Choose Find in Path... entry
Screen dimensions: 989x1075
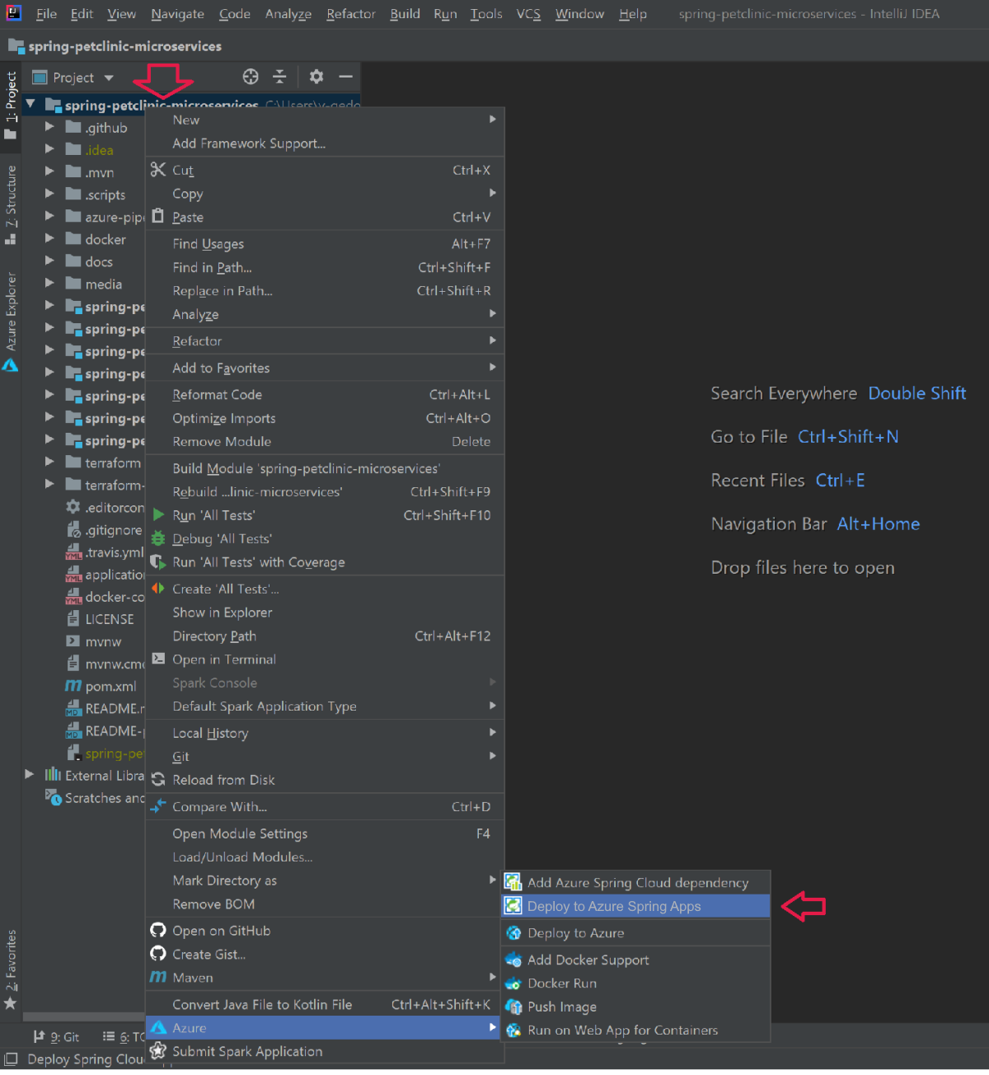pos(325,267)
